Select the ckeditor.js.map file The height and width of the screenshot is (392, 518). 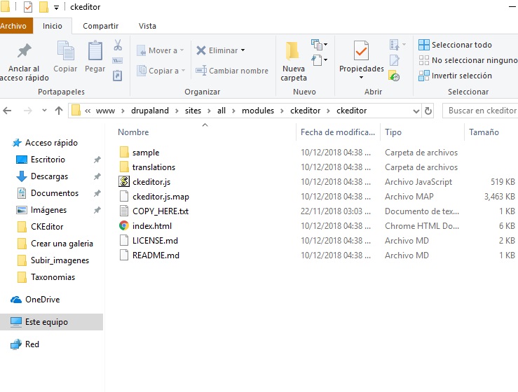coord(161,197)
